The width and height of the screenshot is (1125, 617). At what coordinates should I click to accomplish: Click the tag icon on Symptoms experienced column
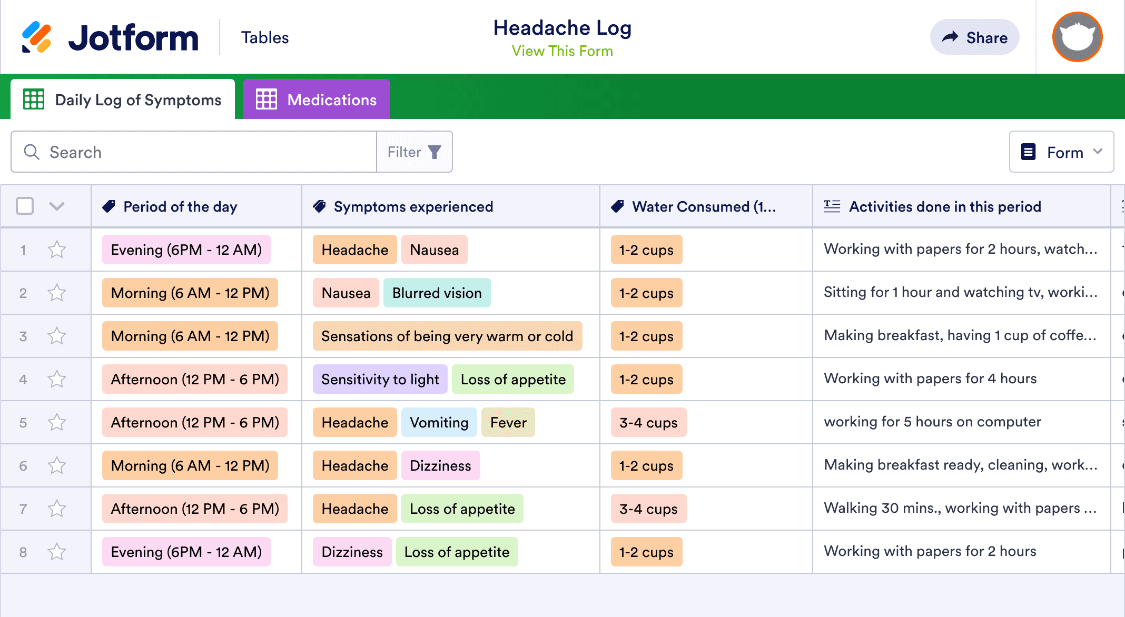tap(319, 206)
